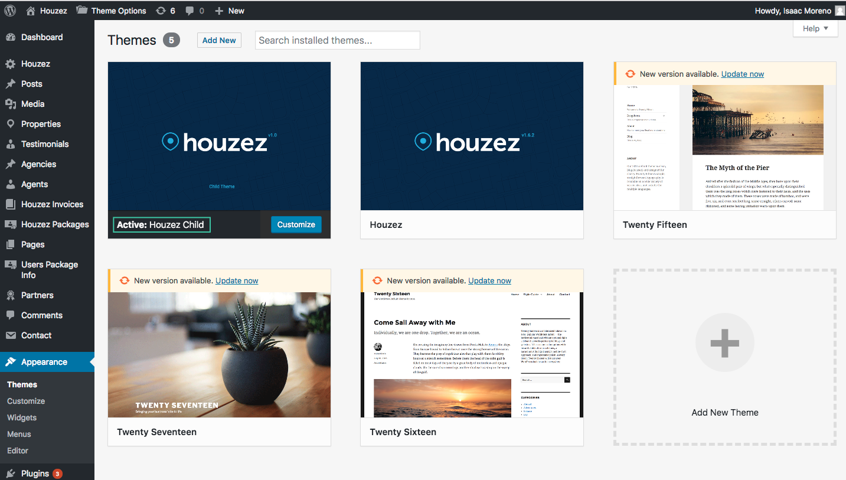
Task: Click the Houzez gear icon in sidebar
Action: [x=11, y=64]
